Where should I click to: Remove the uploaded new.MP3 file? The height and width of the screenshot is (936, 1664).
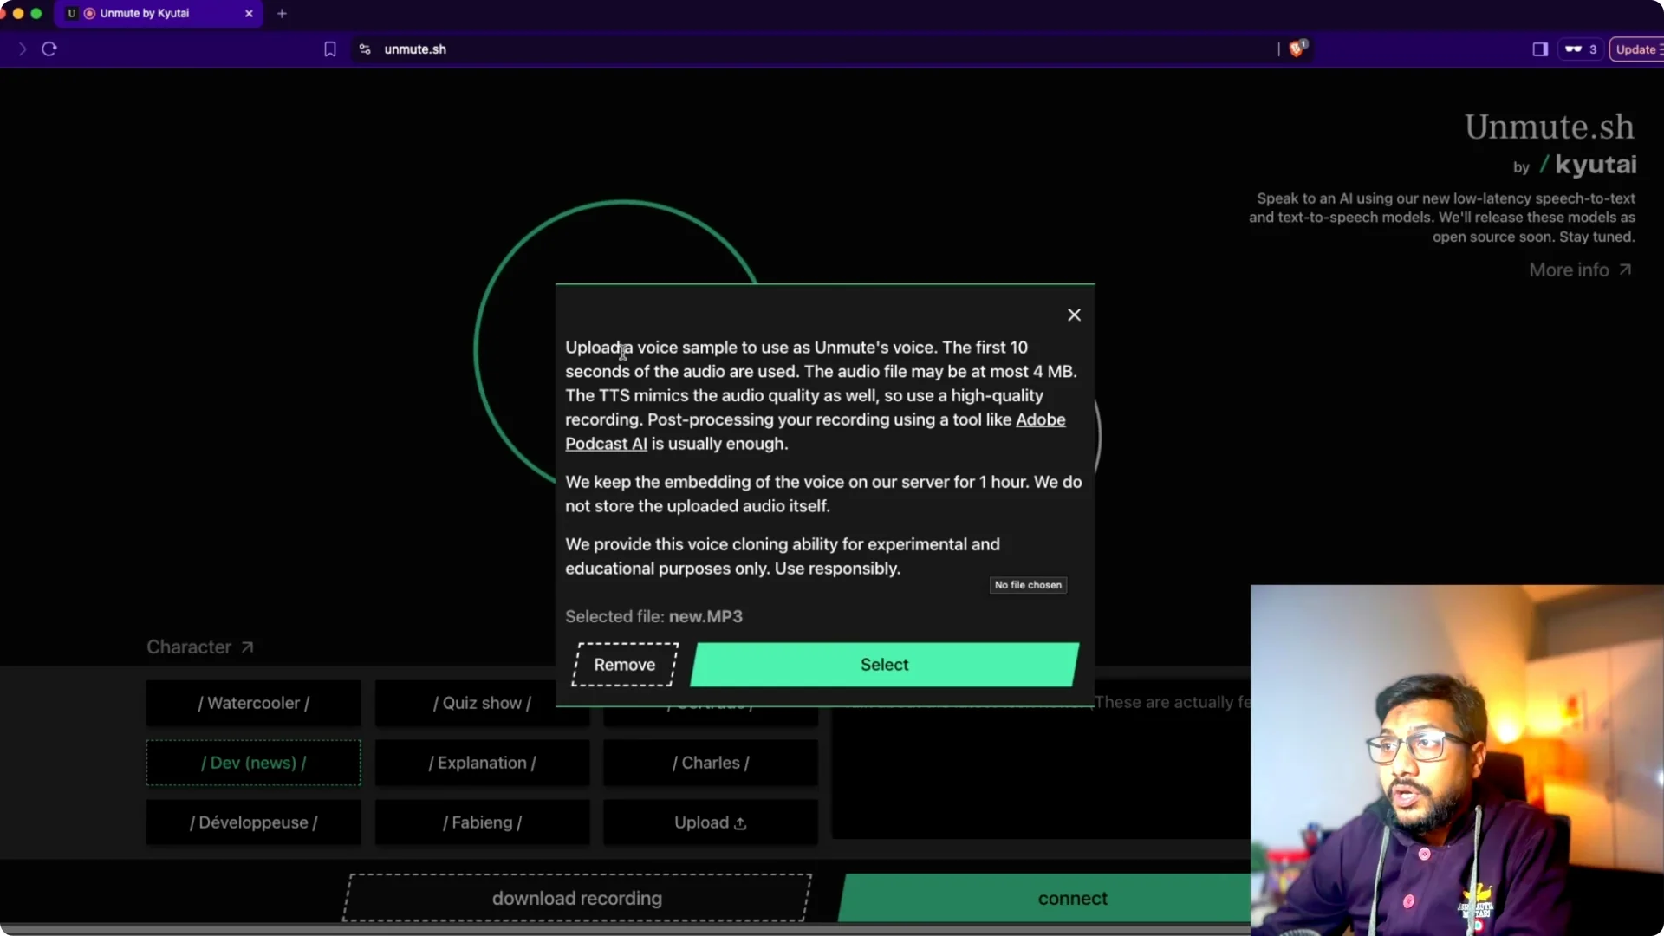coord(624,665)
